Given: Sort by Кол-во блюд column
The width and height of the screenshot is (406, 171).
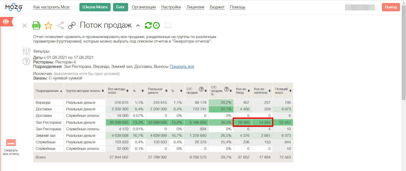Looking at the screenshot, I should (242, 91).
